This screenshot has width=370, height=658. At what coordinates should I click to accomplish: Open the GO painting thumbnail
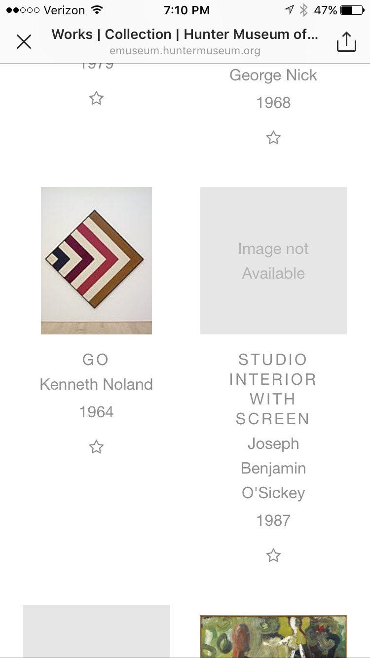(x=96, y=260)
